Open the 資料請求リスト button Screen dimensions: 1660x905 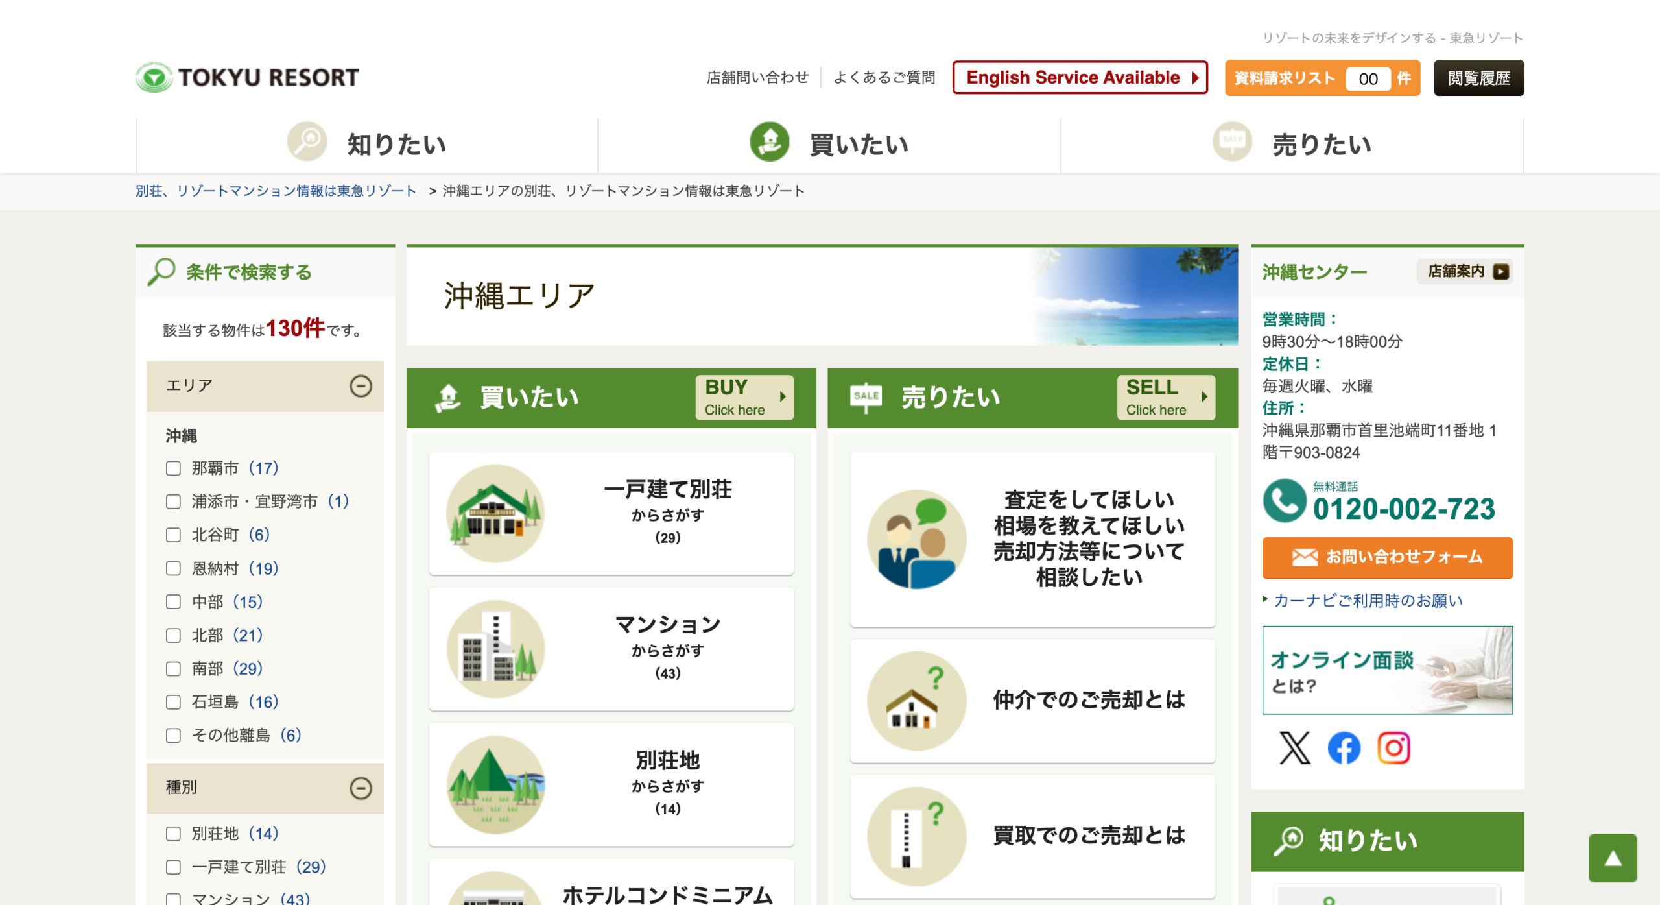[x=1322, y=78]
